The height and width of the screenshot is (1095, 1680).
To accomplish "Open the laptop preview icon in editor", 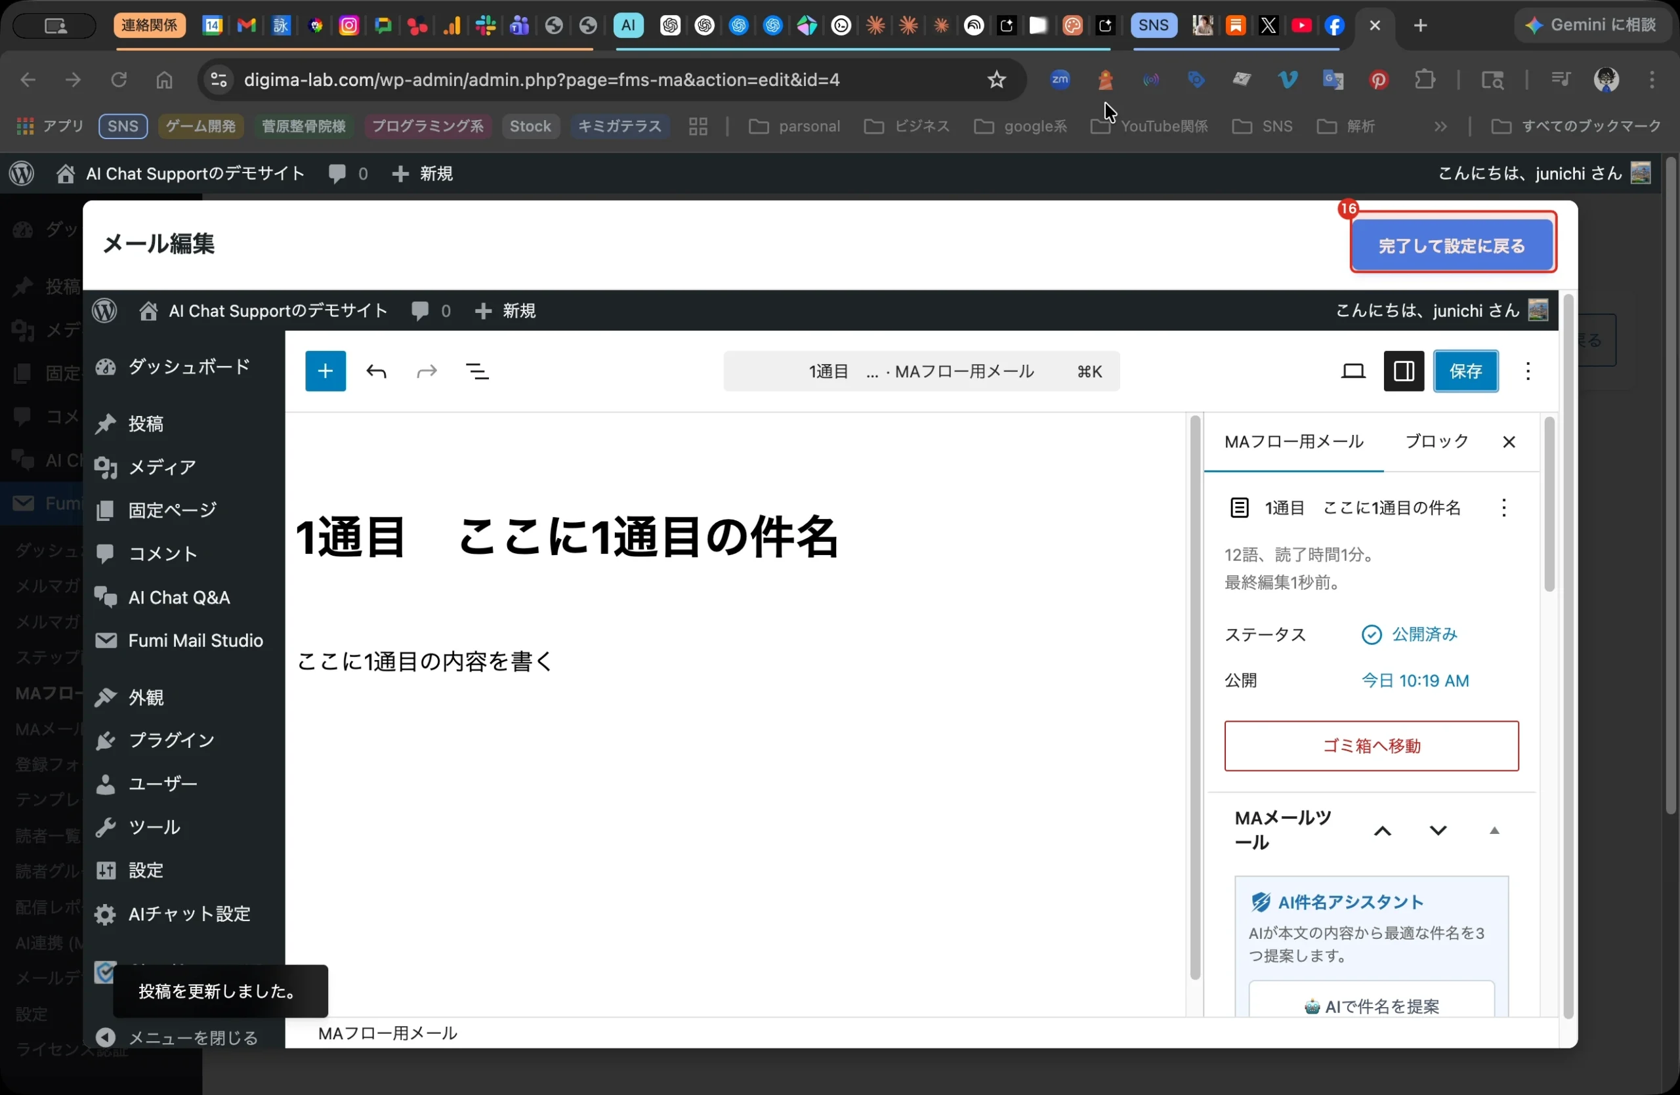I will click(1353, 371).
